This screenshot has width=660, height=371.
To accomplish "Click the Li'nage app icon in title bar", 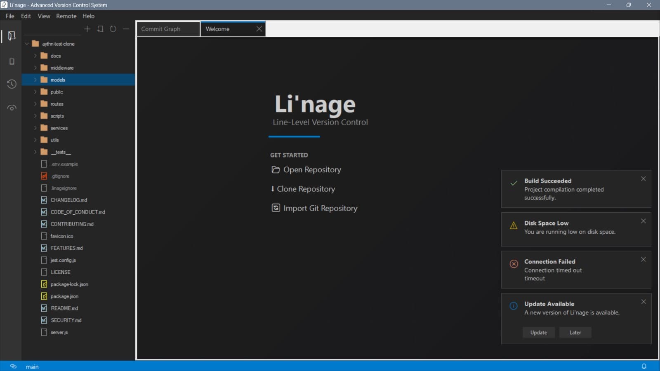I will [4, 5].
